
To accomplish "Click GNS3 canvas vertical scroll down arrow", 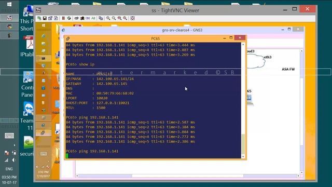I will coord(301,172).
